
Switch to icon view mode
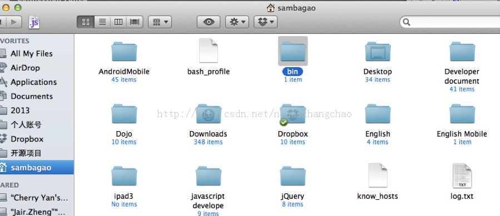coord(86,22)
